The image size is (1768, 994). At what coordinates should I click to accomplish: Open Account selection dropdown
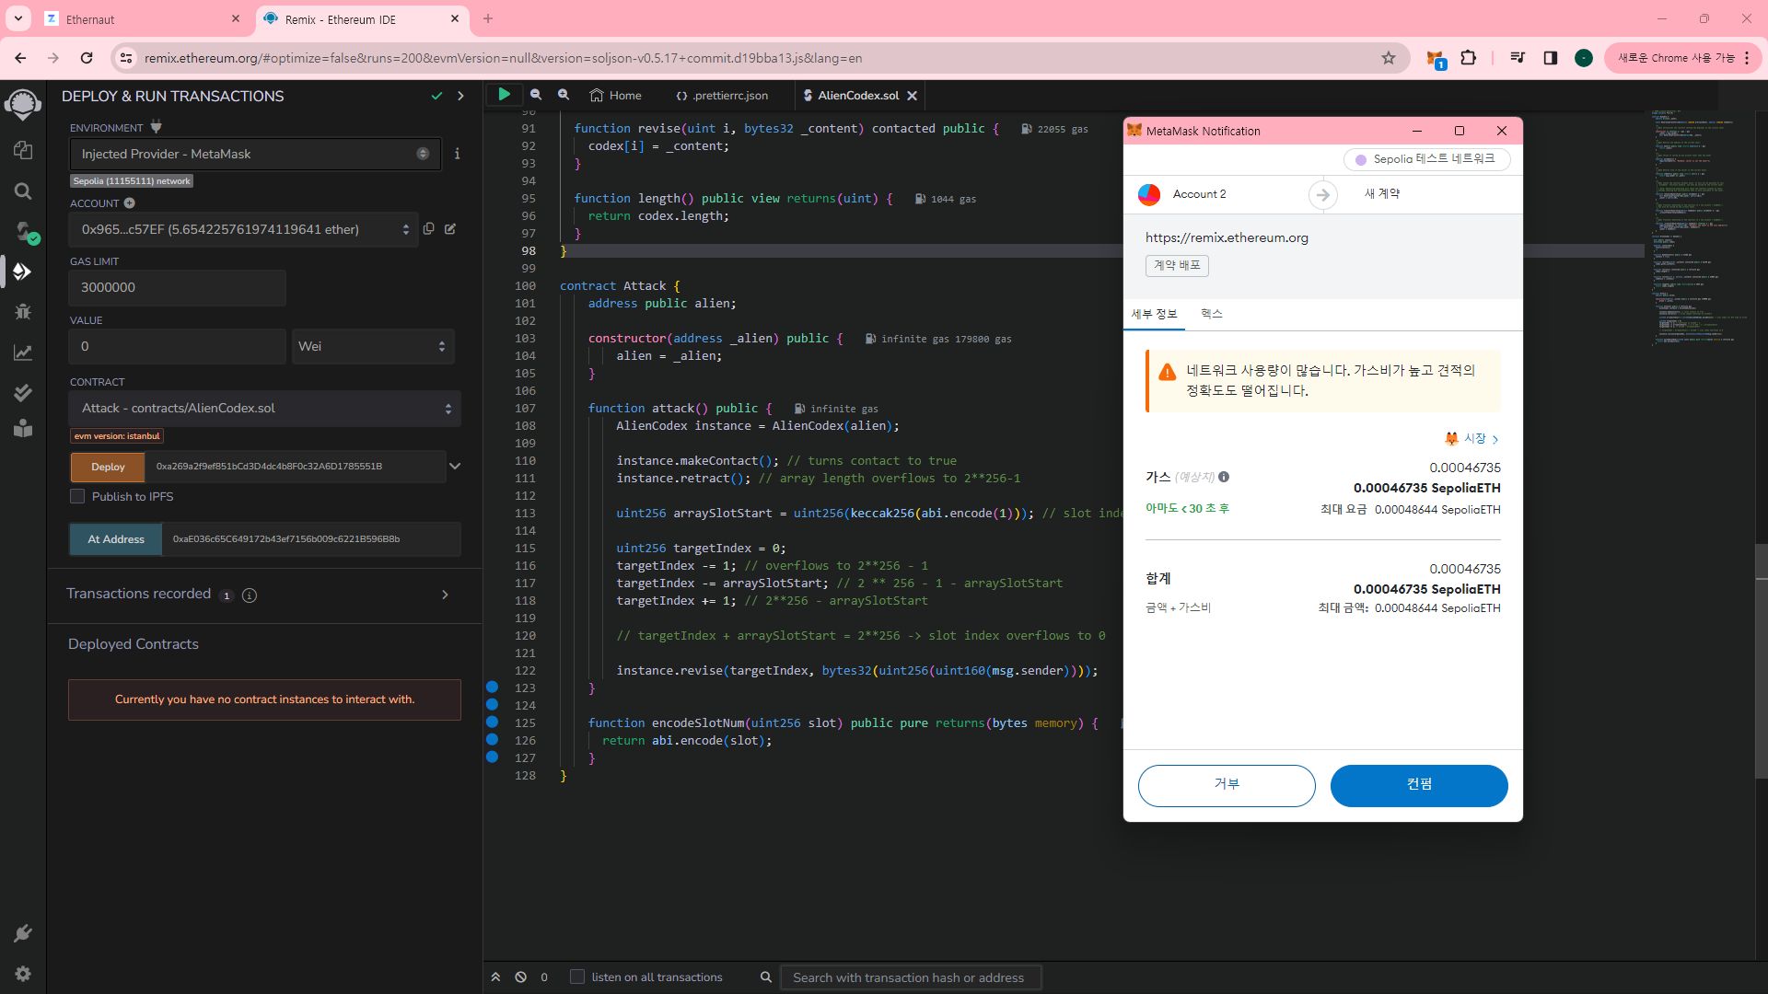[x=243, y=229]
